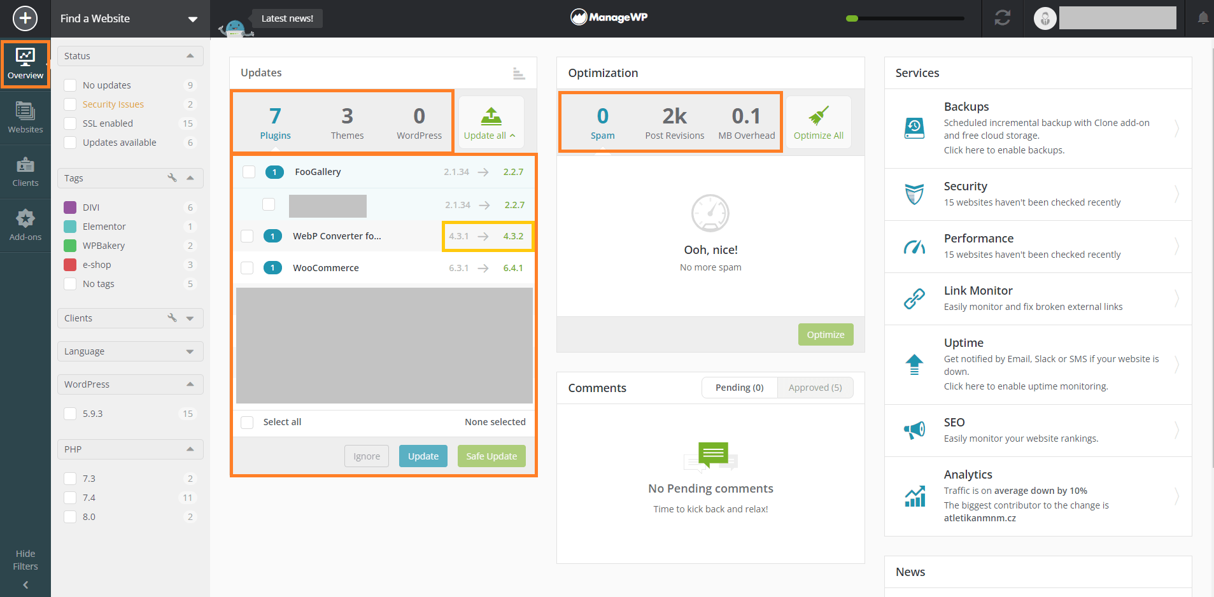Click the add website plus icon
Image resolution: width=1214 pixels, height=597 pixels.
[25, 18]
